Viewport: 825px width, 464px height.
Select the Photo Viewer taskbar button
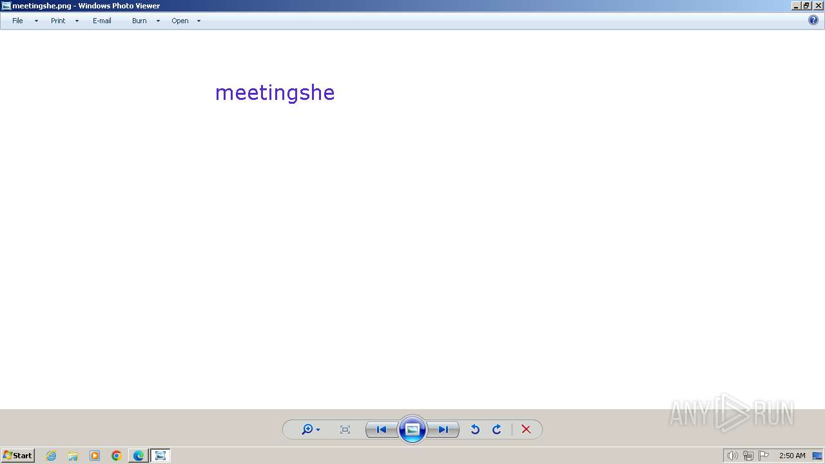click(160, 456)
